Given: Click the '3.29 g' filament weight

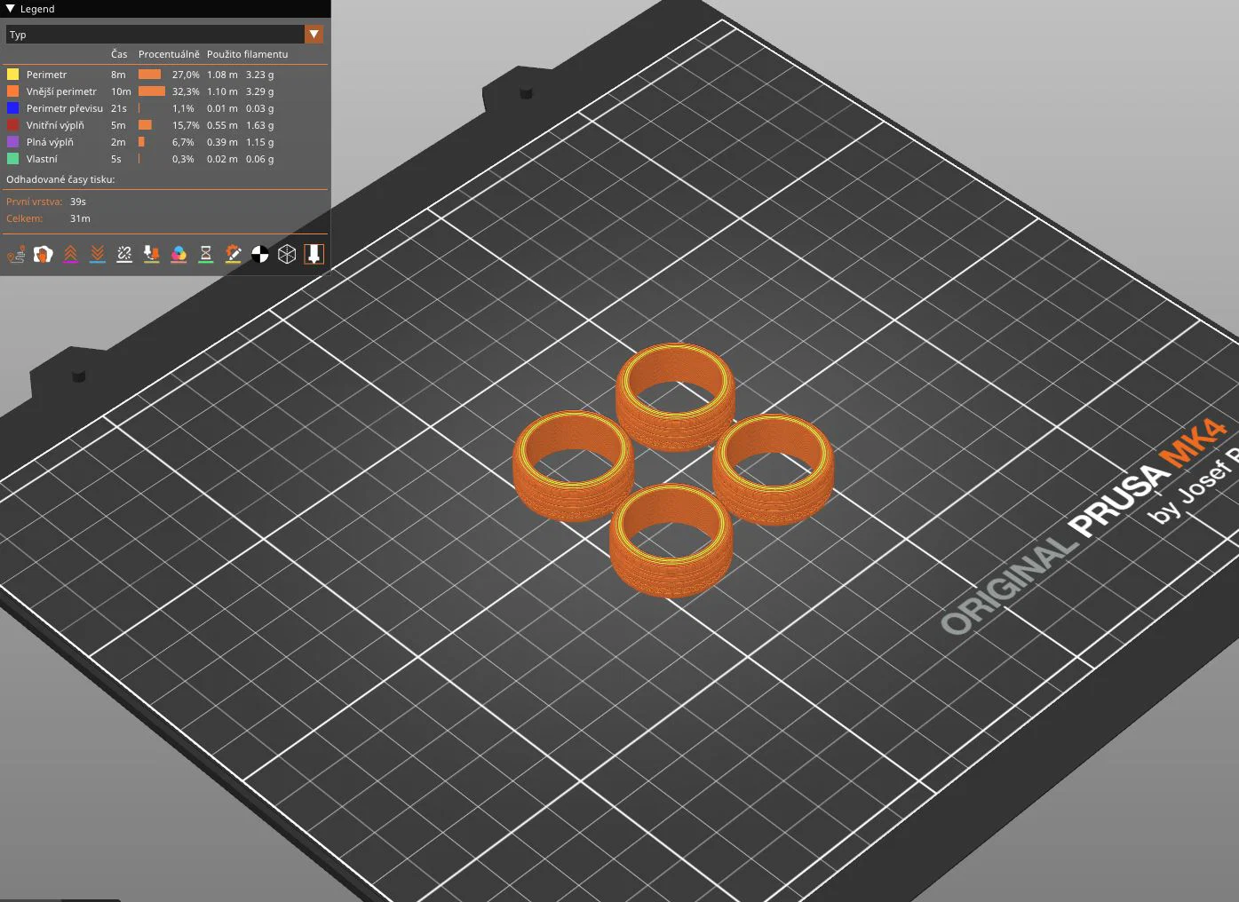Looking at the screenshot, I should (259, 91).
